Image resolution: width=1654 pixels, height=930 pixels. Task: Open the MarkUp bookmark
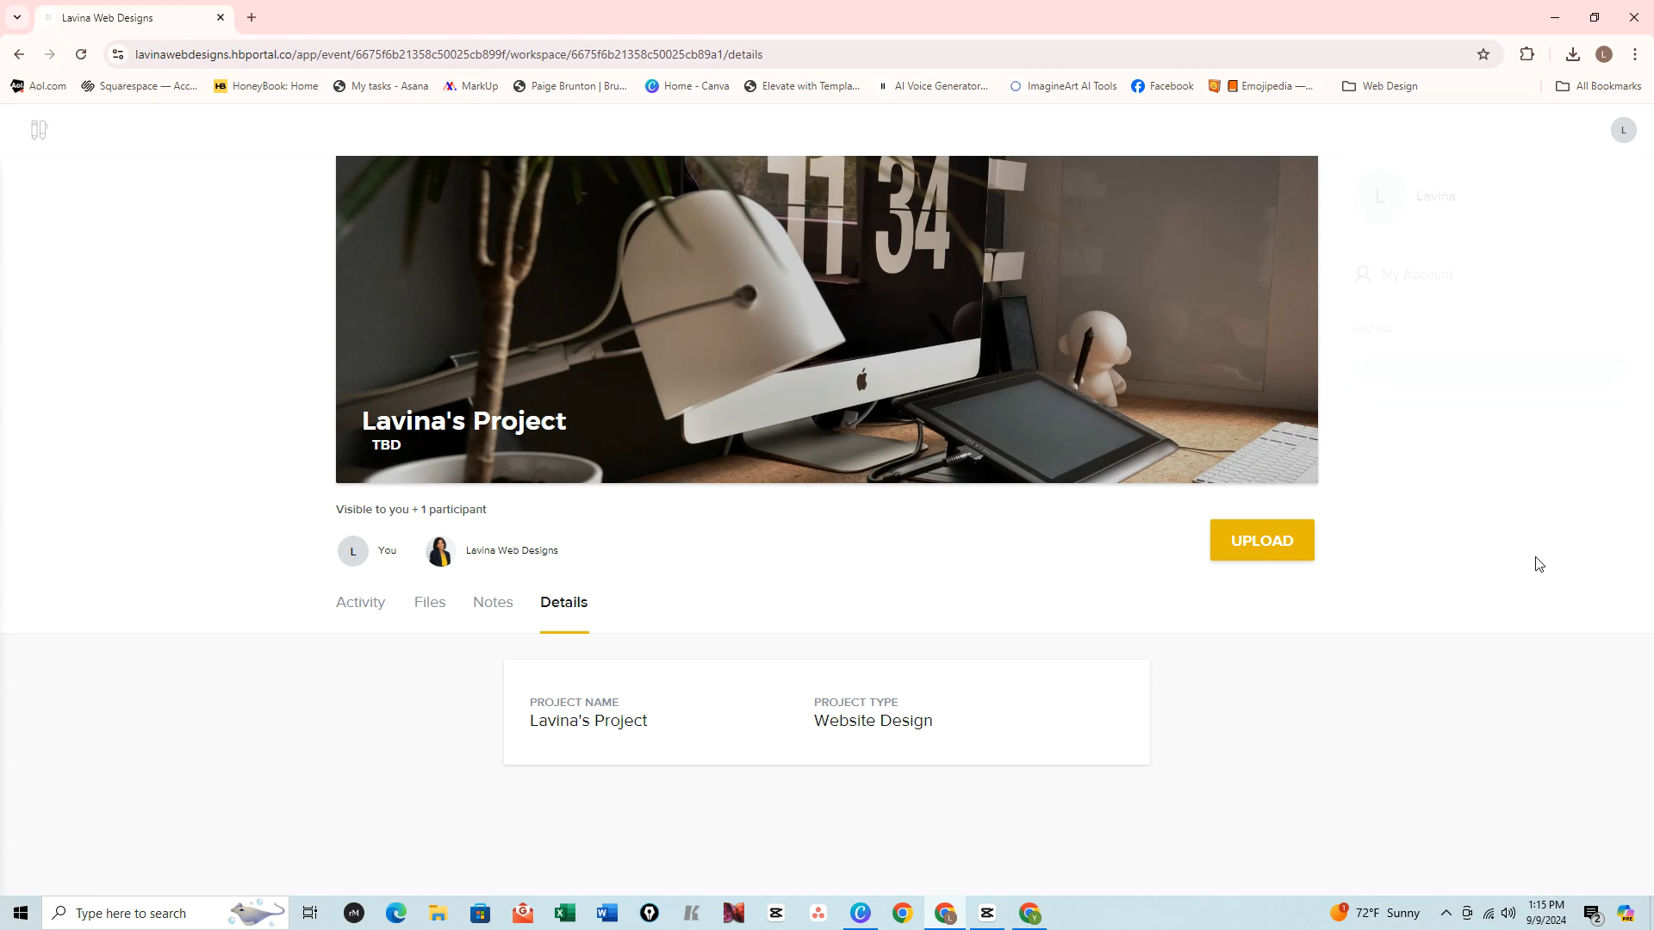point(471,86)
